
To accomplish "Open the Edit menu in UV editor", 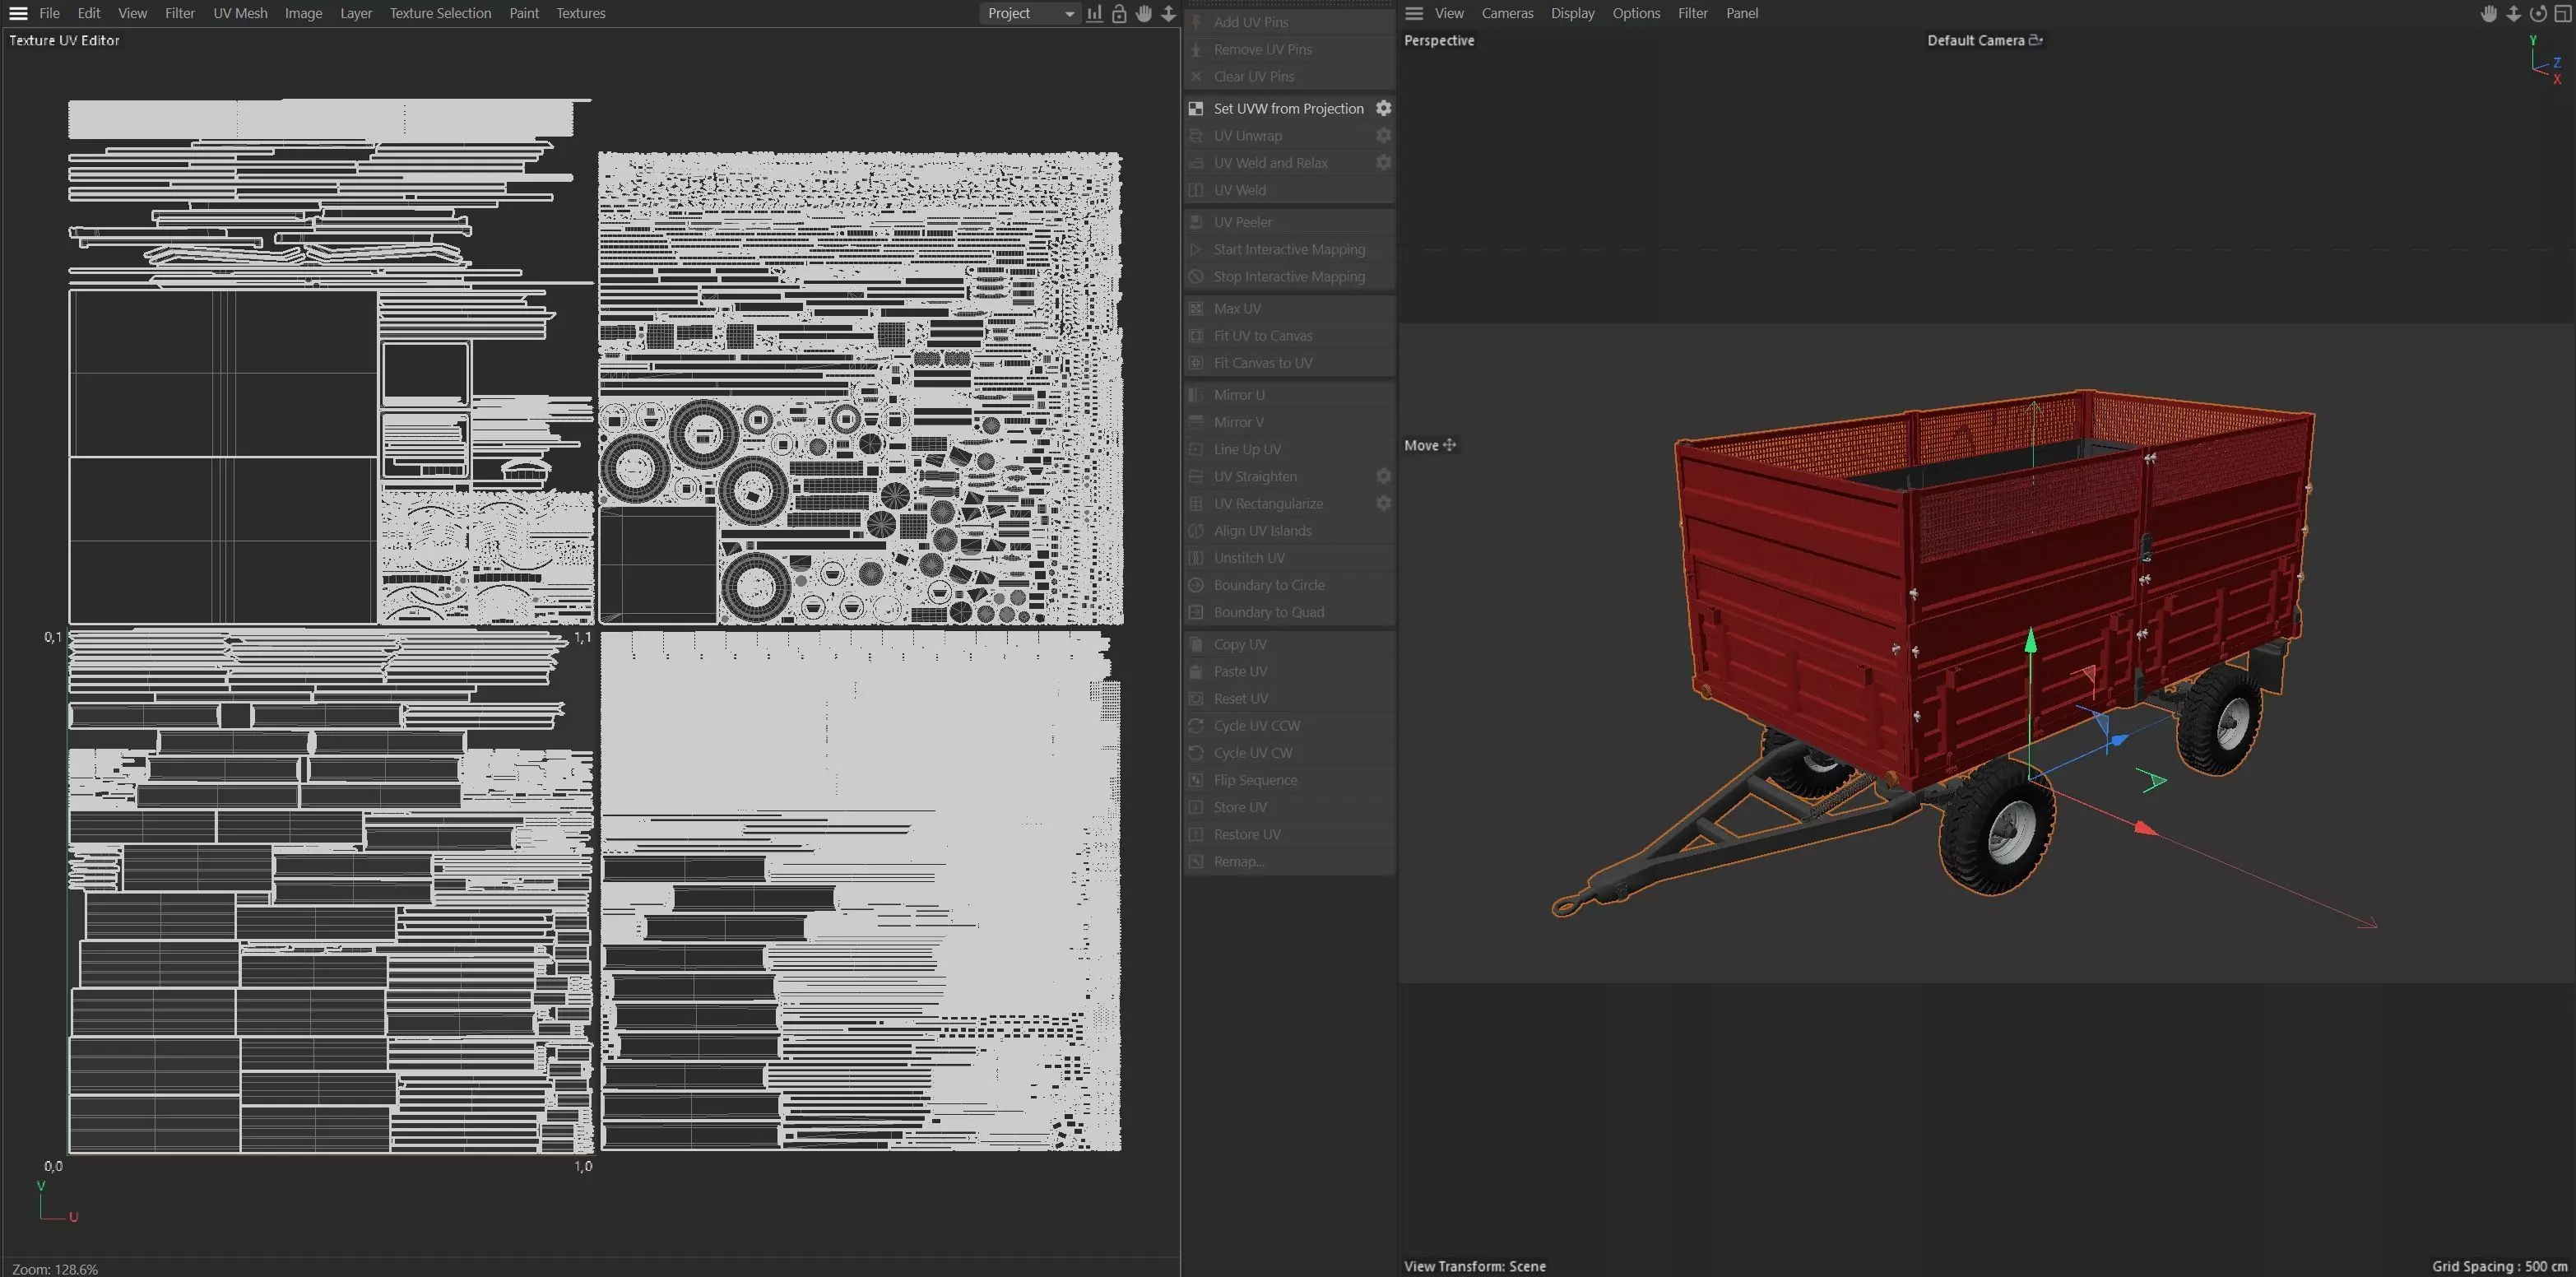I will 89,13.
